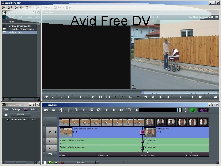This screenshot has width=221, height=166.
Task: Click Mark OUT in Timeline toolbar
Action: 114,110
